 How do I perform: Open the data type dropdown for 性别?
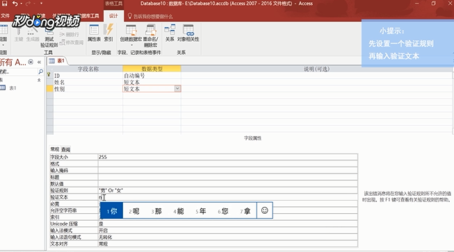pyautogui.click(x=177, y=89)
